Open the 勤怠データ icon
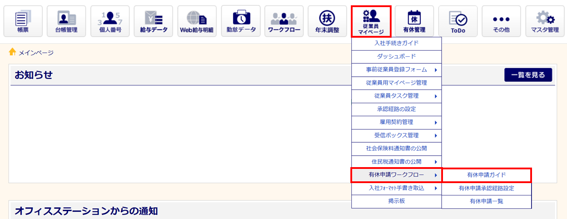The height and width of the screenshot is (219, 567). click(241, 21)
